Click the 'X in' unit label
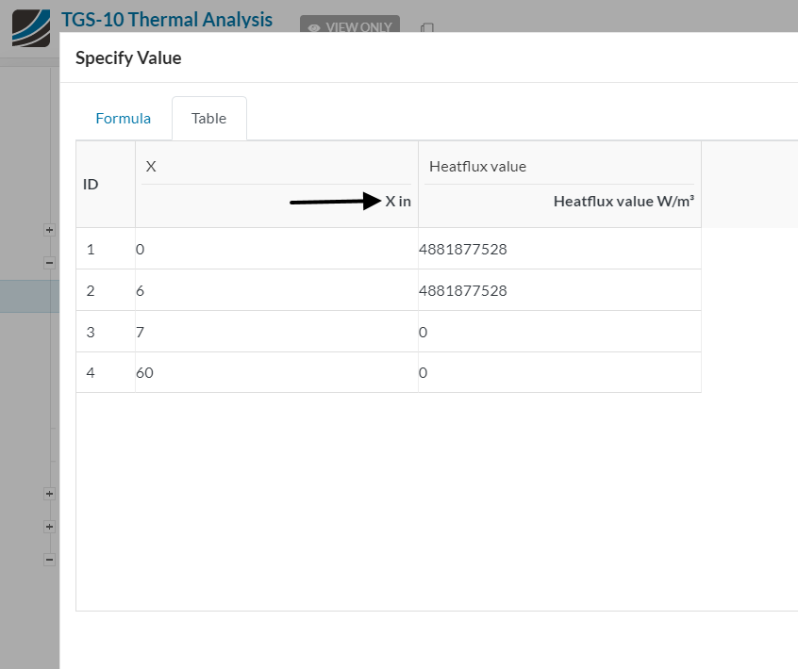The width and height of the screenshot is (798, 669). [x=397, y=201]
